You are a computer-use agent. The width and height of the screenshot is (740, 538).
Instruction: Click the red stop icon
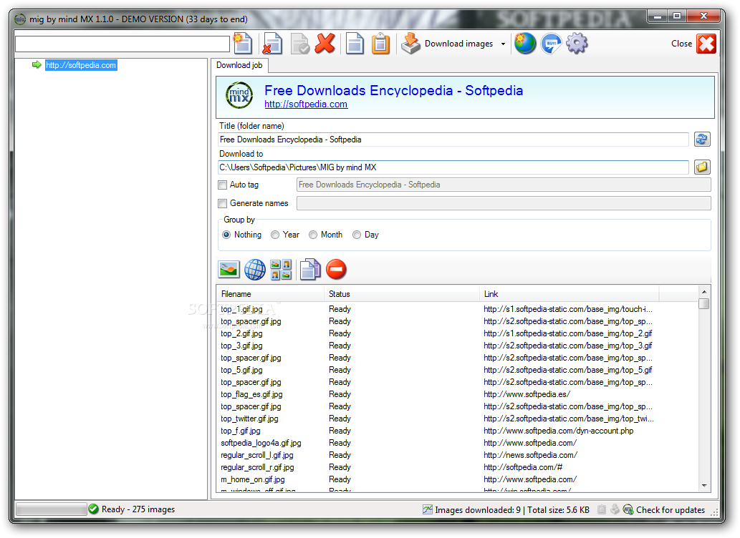[336, 270]
